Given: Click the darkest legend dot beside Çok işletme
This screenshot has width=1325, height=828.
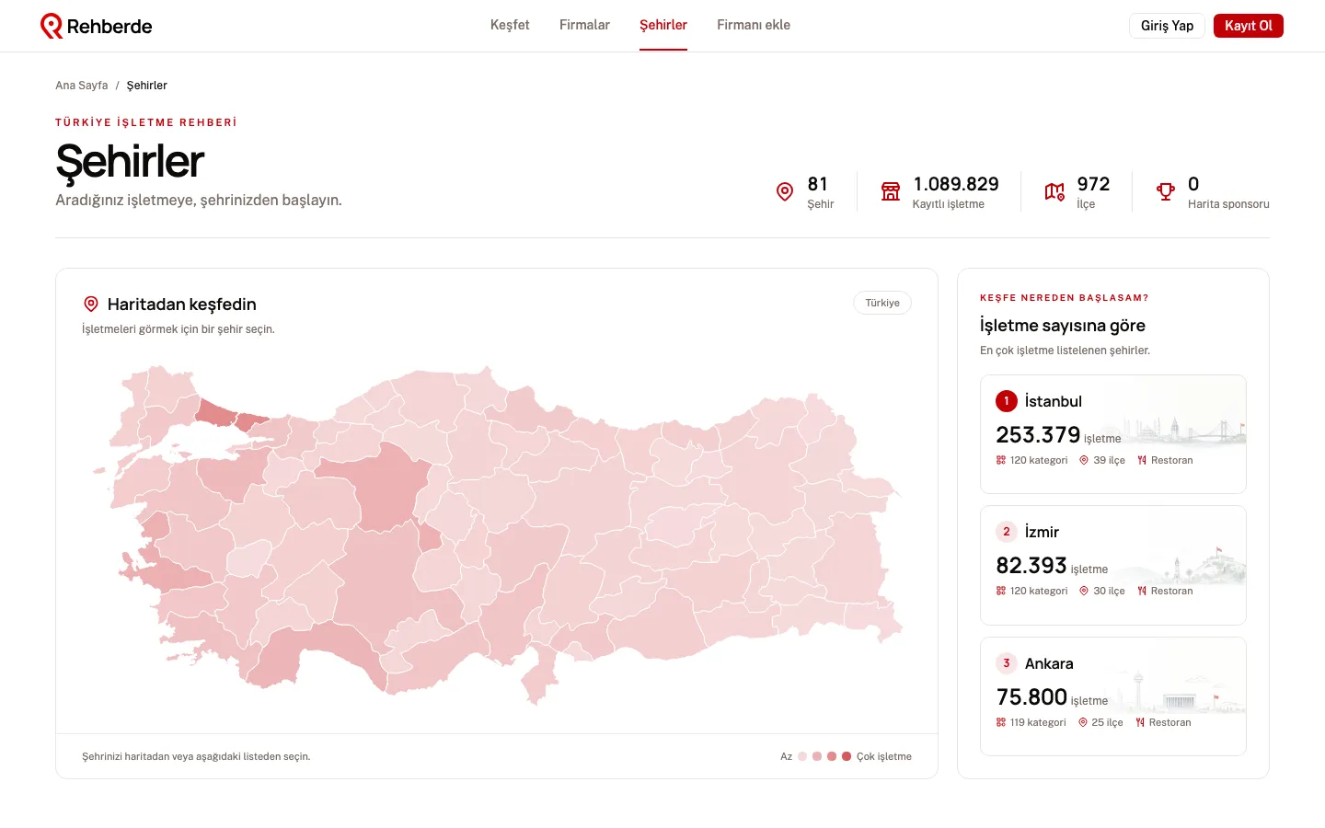Looking at the screenshot, I should click(x=847, y=756).
